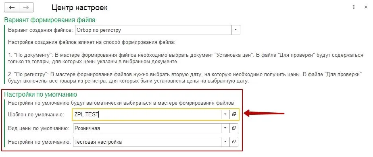The image size is (373, 157).
Task: Click the Настройка создания файлов влияет sentence
Action: (x=92, y=43)
